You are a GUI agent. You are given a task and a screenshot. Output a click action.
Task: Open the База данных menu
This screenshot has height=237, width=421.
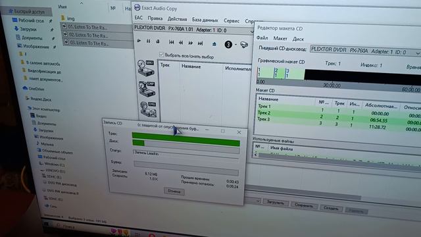point(205,20)
